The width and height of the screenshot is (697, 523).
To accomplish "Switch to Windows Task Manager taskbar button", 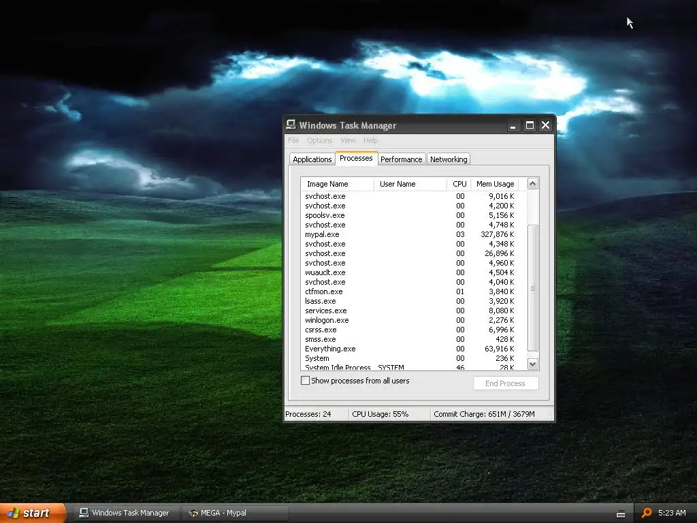I will coord(125,513).
